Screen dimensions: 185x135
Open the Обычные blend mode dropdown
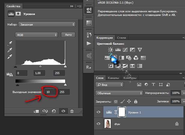coord(119,93)
